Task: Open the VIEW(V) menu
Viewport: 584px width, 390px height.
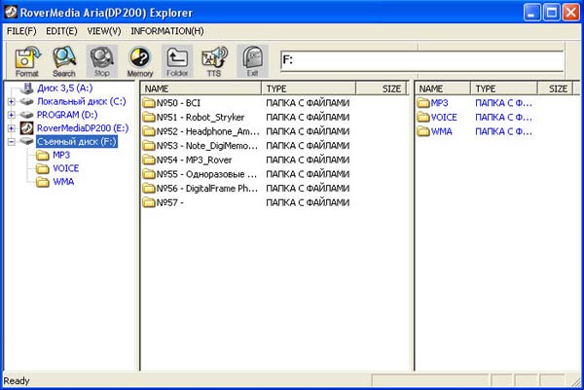Action: click(104, 31)
